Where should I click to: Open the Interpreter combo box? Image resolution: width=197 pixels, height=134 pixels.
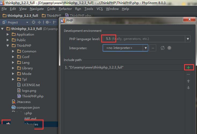coord(125,48)
